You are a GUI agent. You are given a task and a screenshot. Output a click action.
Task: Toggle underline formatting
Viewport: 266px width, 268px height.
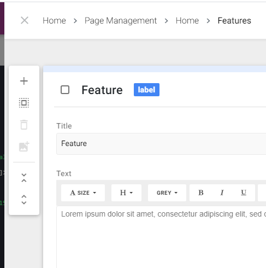[x=244, y=193]
